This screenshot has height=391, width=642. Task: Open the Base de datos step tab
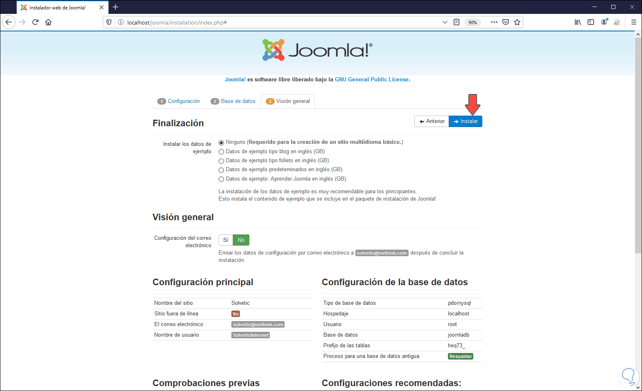(233, 101)
